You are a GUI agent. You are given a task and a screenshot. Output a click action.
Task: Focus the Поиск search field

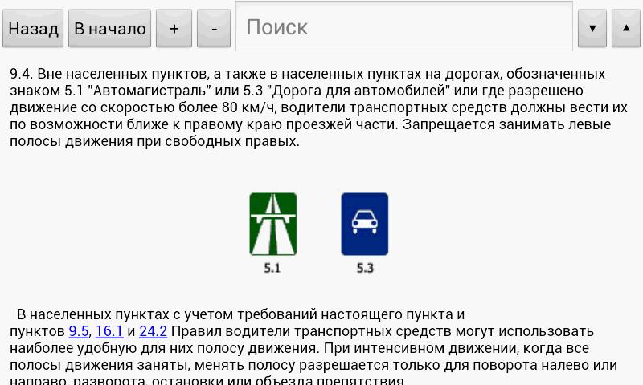point(404,26)
